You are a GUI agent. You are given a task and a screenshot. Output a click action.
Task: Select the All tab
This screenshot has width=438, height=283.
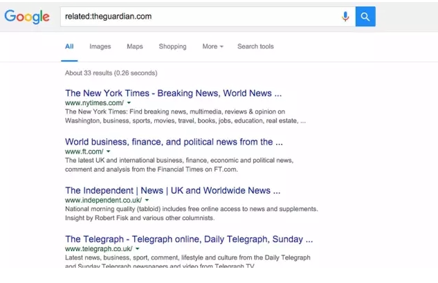click(x=69, y=46)
